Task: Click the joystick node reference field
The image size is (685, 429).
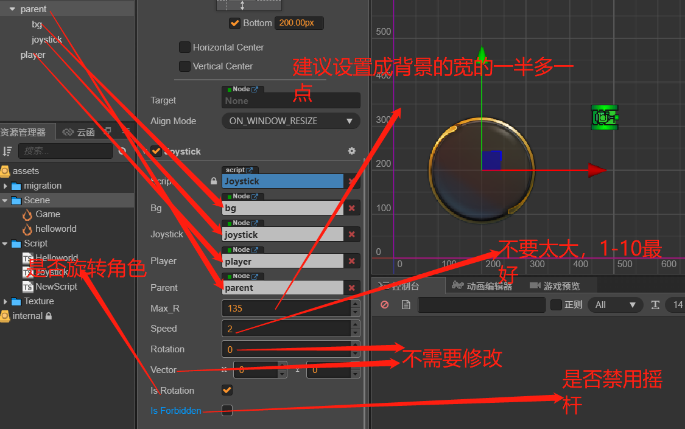Action: coord(283,235)
